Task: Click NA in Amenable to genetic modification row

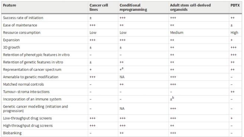Action: point(122,77)
